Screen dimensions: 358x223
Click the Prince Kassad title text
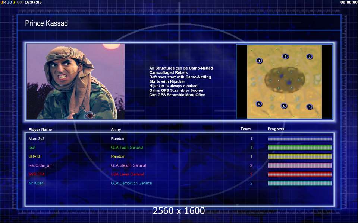(x=46, y=23)
